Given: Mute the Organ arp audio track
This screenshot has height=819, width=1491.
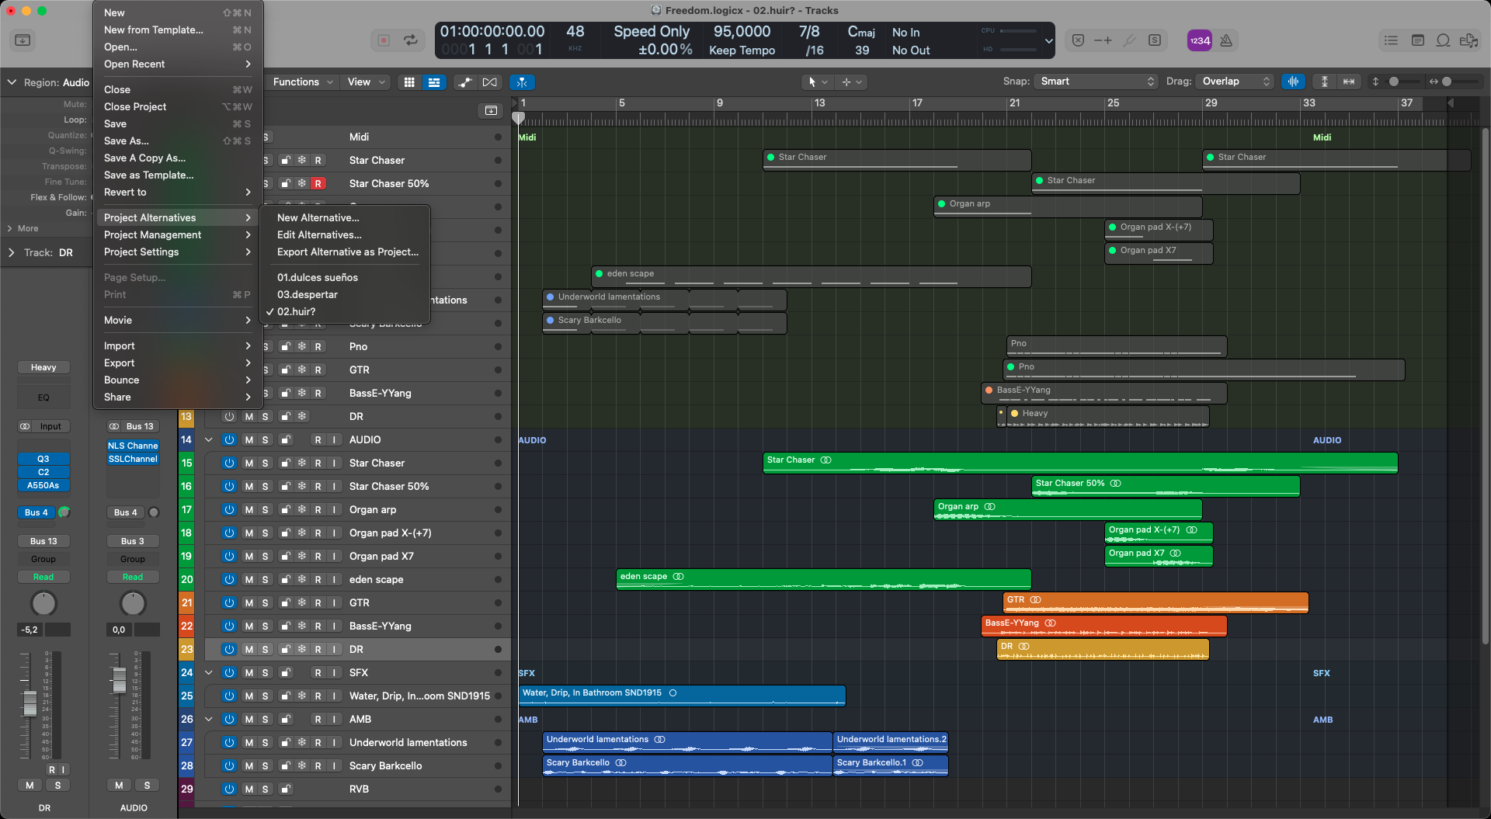Looking at the screenshot, I should coord(248,510).
